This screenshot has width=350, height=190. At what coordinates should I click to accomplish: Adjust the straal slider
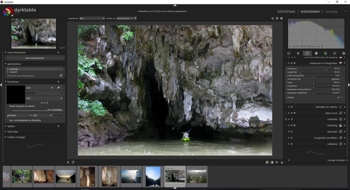[x=313, y=83]
